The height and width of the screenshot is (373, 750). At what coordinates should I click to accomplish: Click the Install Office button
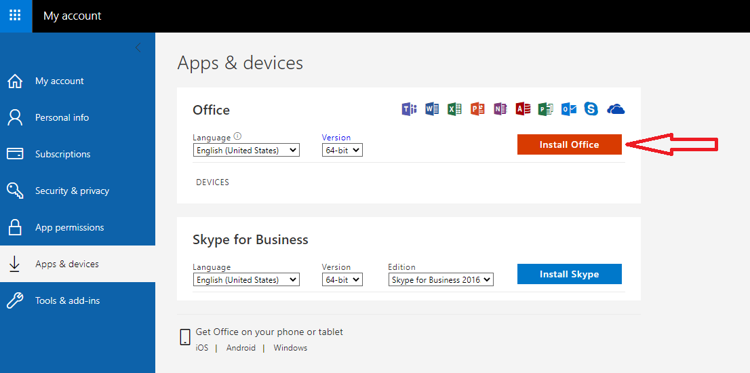click(x=569, y=144)
